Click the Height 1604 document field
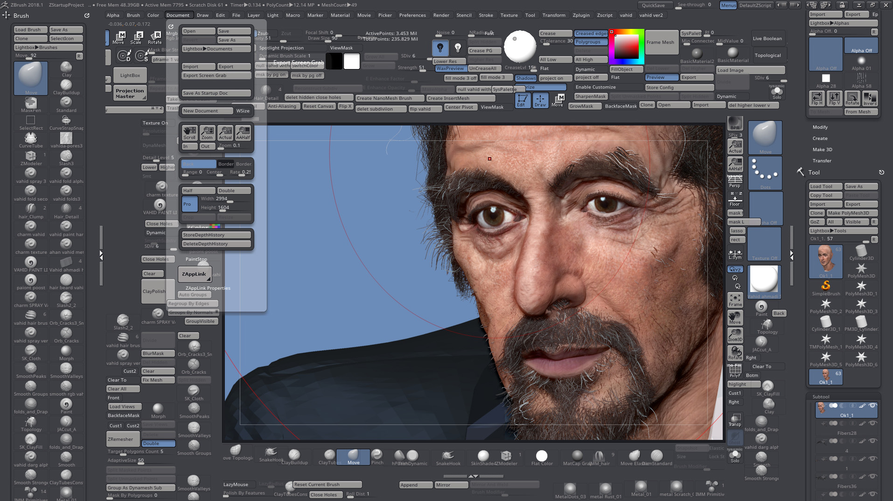The height and width of the screenshot is (501, 893). pos(225,208)
